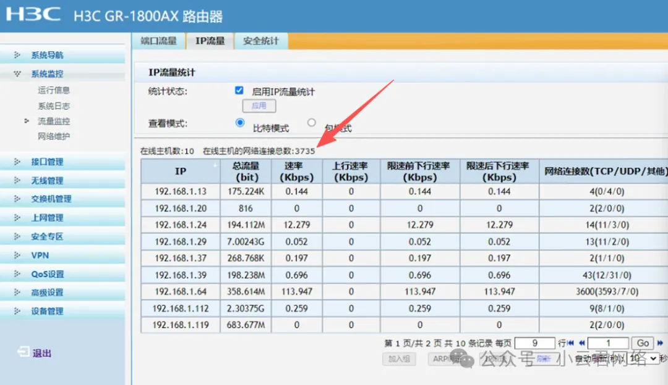Select 比特模式 radio button
The image size is (668, 385).
[240, 123]
